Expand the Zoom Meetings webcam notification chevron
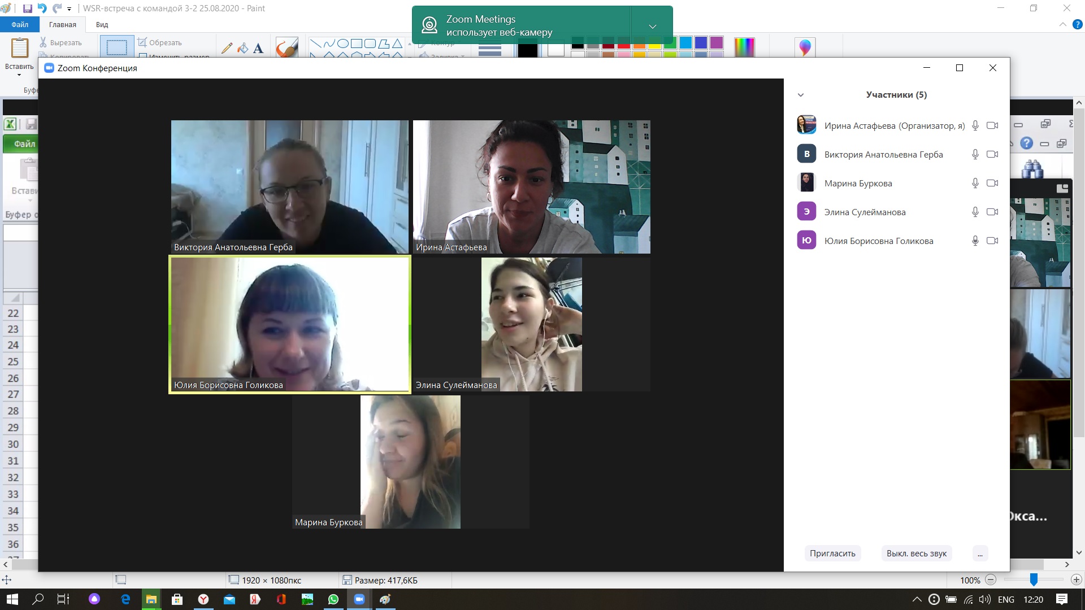The image size is (1085, 610). click(652, 26)
